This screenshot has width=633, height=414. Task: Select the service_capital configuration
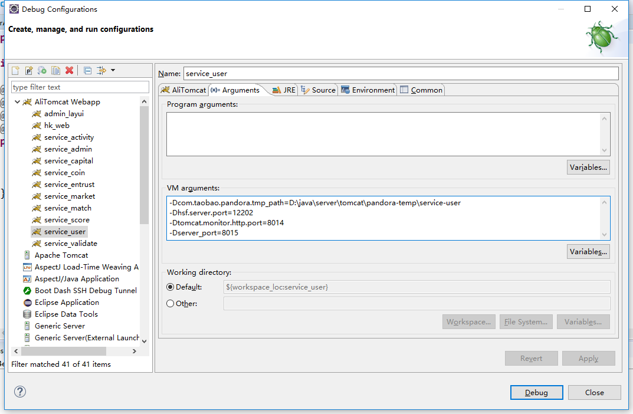tap(68, 160)
